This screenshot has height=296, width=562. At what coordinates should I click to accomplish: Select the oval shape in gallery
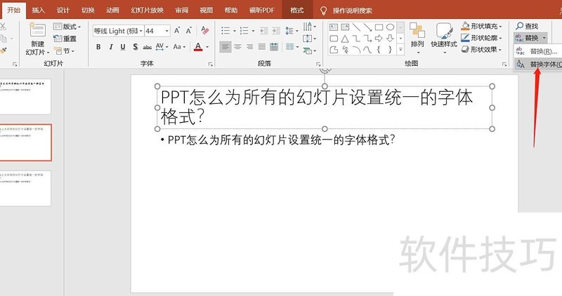(391, 27)
